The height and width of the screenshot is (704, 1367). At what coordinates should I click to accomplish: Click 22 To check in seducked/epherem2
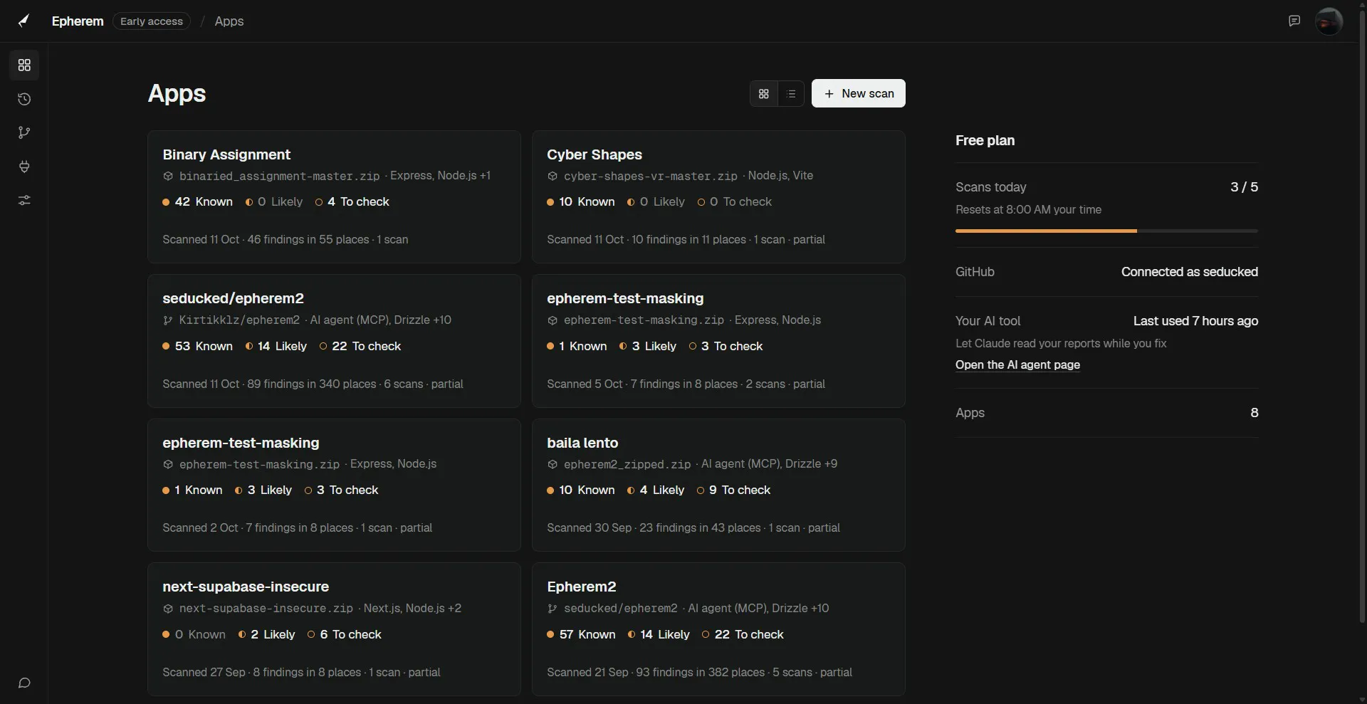(x=360, y=346)
